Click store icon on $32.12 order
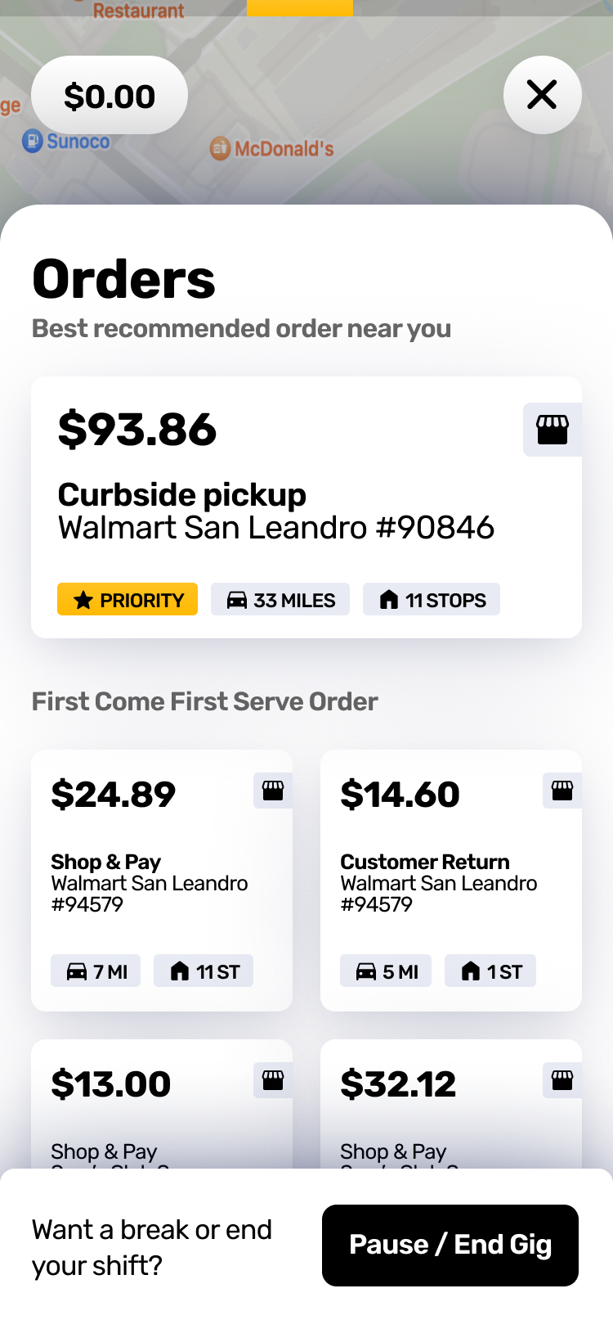 click(562, 1080)
